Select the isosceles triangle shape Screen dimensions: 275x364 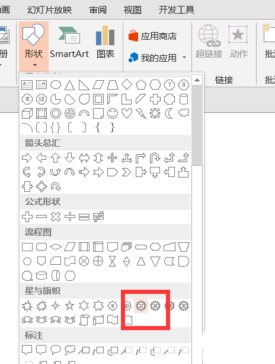pyautogui.click(x=70, y=85)
